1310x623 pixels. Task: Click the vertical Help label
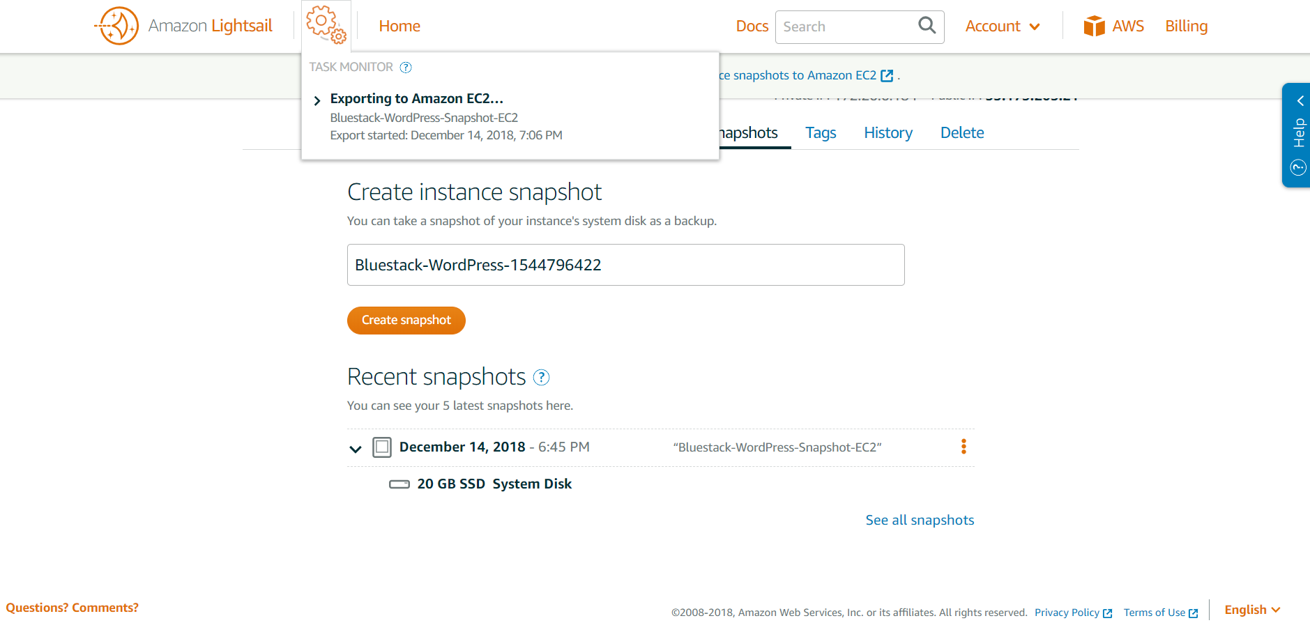pyautogui.click(x=1299, y=133)
